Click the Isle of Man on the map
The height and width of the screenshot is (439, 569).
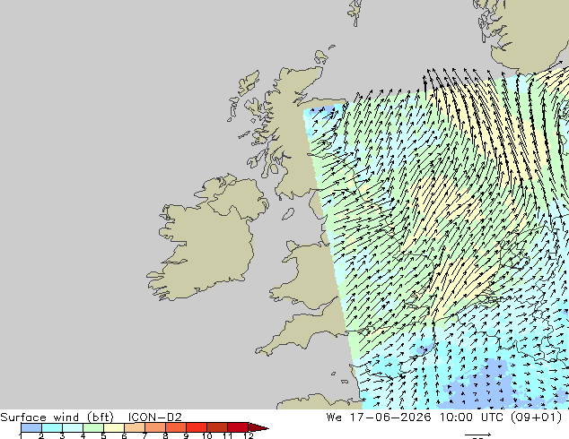[x=288, y=214]
